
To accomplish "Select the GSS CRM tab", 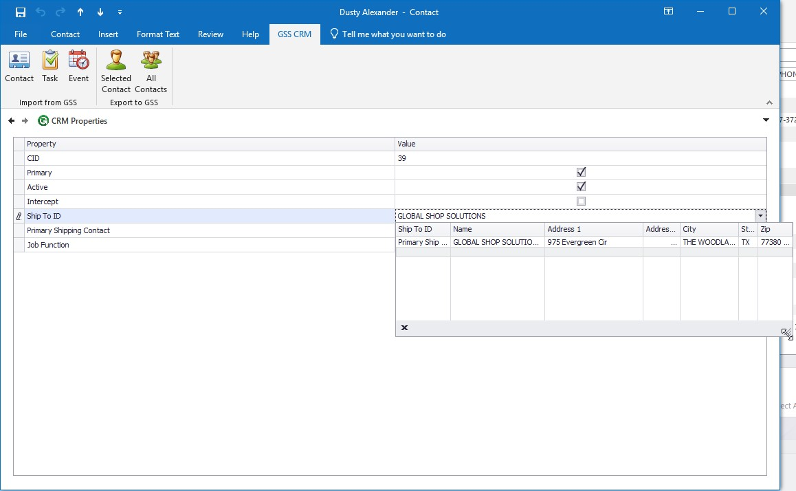I will click(294, 34).
